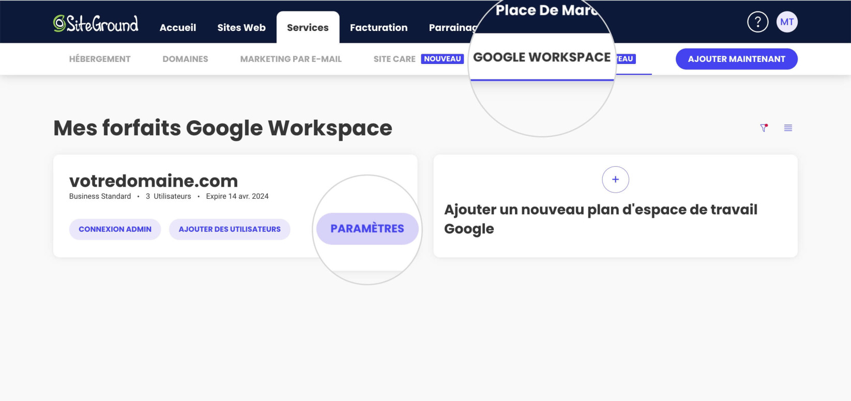Select the Google Workspace sub-tab
The image size is (851, 401).
tap(542, 57)
